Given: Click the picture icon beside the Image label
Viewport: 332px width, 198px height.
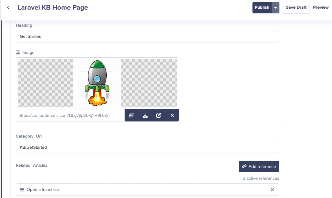Looking at the screenshot, I should pos(18,53).
